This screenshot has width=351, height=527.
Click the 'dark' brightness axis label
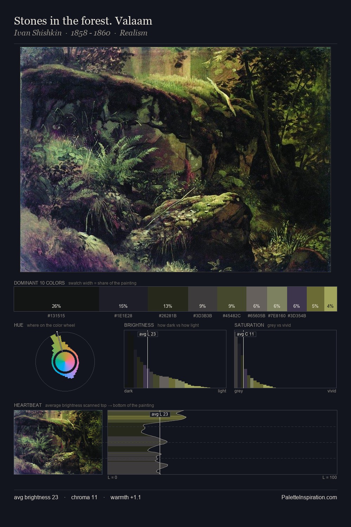pos(128,391)
